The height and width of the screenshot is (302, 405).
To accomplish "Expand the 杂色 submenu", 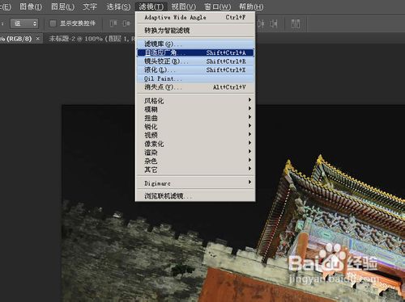I will pyautogui.click(x=195, y=161).
